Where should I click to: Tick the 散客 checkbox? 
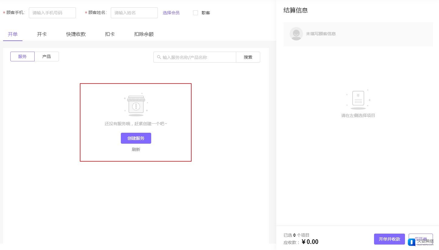coord(196,13)
